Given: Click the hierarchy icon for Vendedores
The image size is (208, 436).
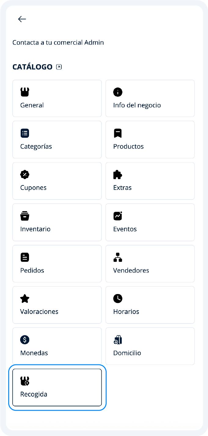Looking at the screenshot, I should pos(118,257).
